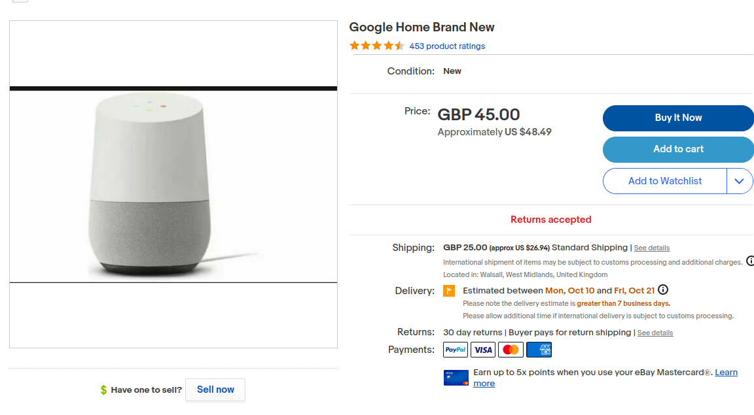Click the star rating graphic
This screenshot has height=415, width=754.
376,46
